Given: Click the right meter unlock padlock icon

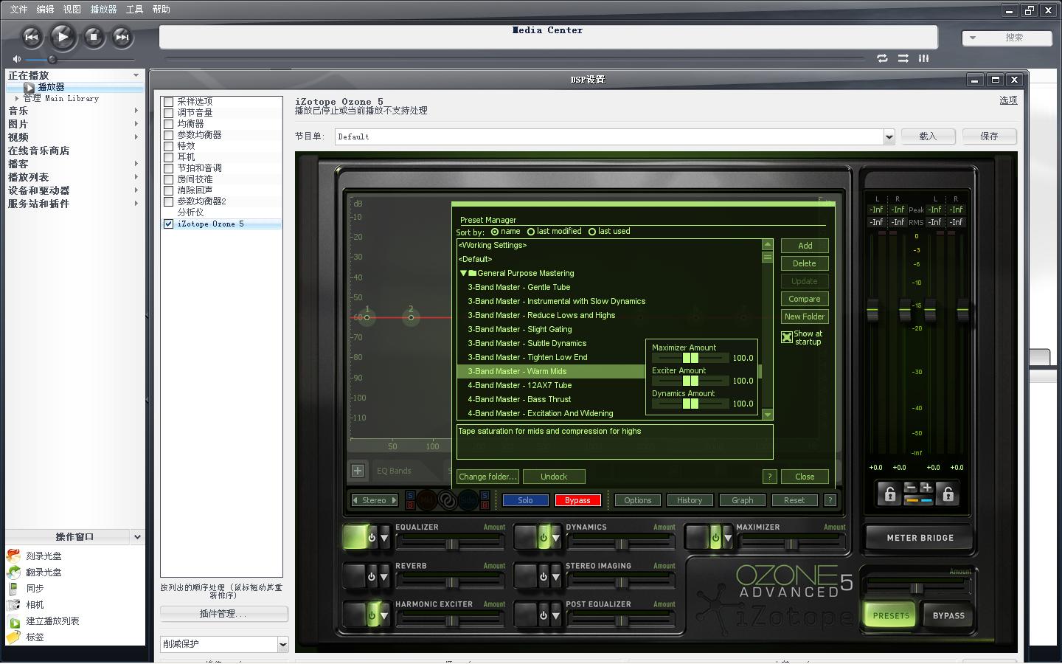Looking at the screenshot, I should pos(948,494).
